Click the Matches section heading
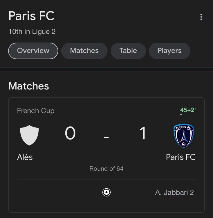The width and height of the screenshot is (213, 218). pos(29,86)
